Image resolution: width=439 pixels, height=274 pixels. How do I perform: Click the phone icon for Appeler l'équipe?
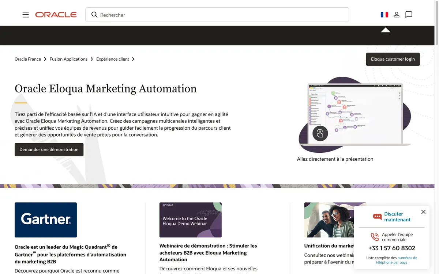tap(375, 237)
